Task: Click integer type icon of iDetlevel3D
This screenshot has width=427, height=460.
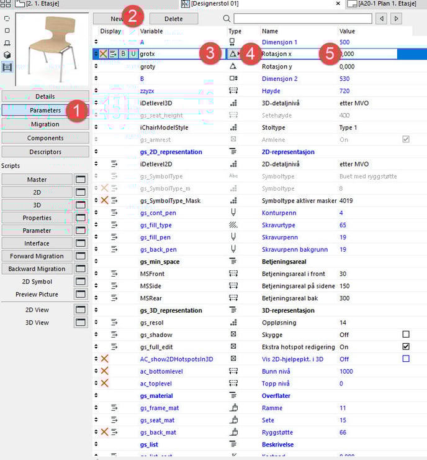Action: [x=233, y=103]
